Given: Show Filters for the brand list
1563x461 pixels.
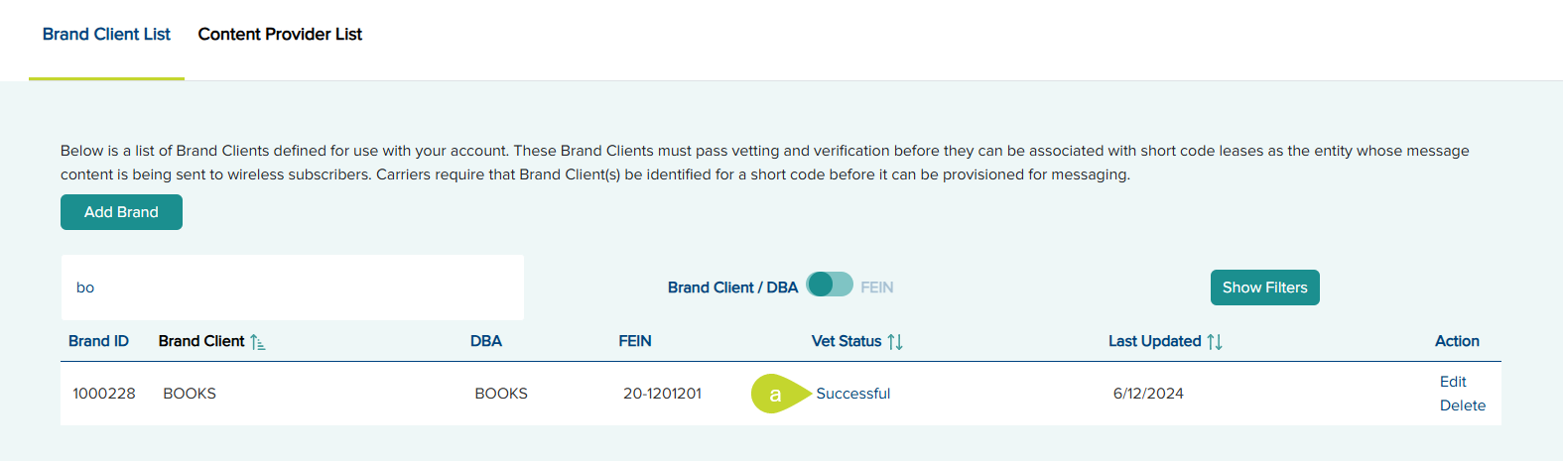Looking at the screenshot, I should point(1264,288).
